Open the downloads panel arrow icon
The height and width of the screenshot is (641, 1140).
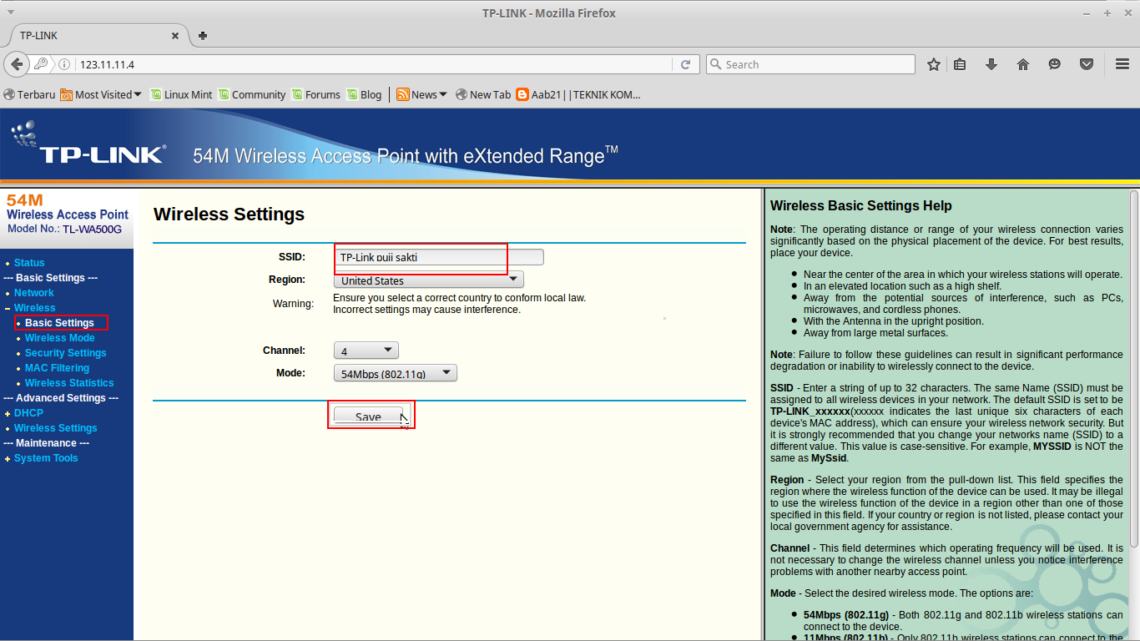[992, 64]
